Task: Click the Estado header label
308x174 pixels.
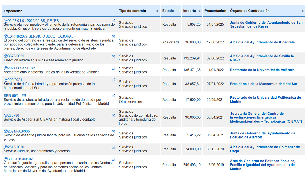Action: tap(168, 11)
